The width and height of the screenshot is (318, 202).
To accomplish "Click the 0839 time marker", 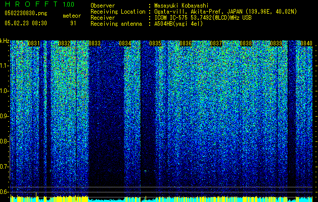I will coord(276,43).
